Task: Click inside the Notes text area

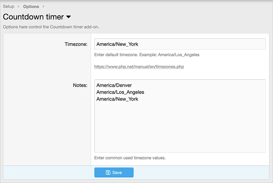Action: pos(179,124)
